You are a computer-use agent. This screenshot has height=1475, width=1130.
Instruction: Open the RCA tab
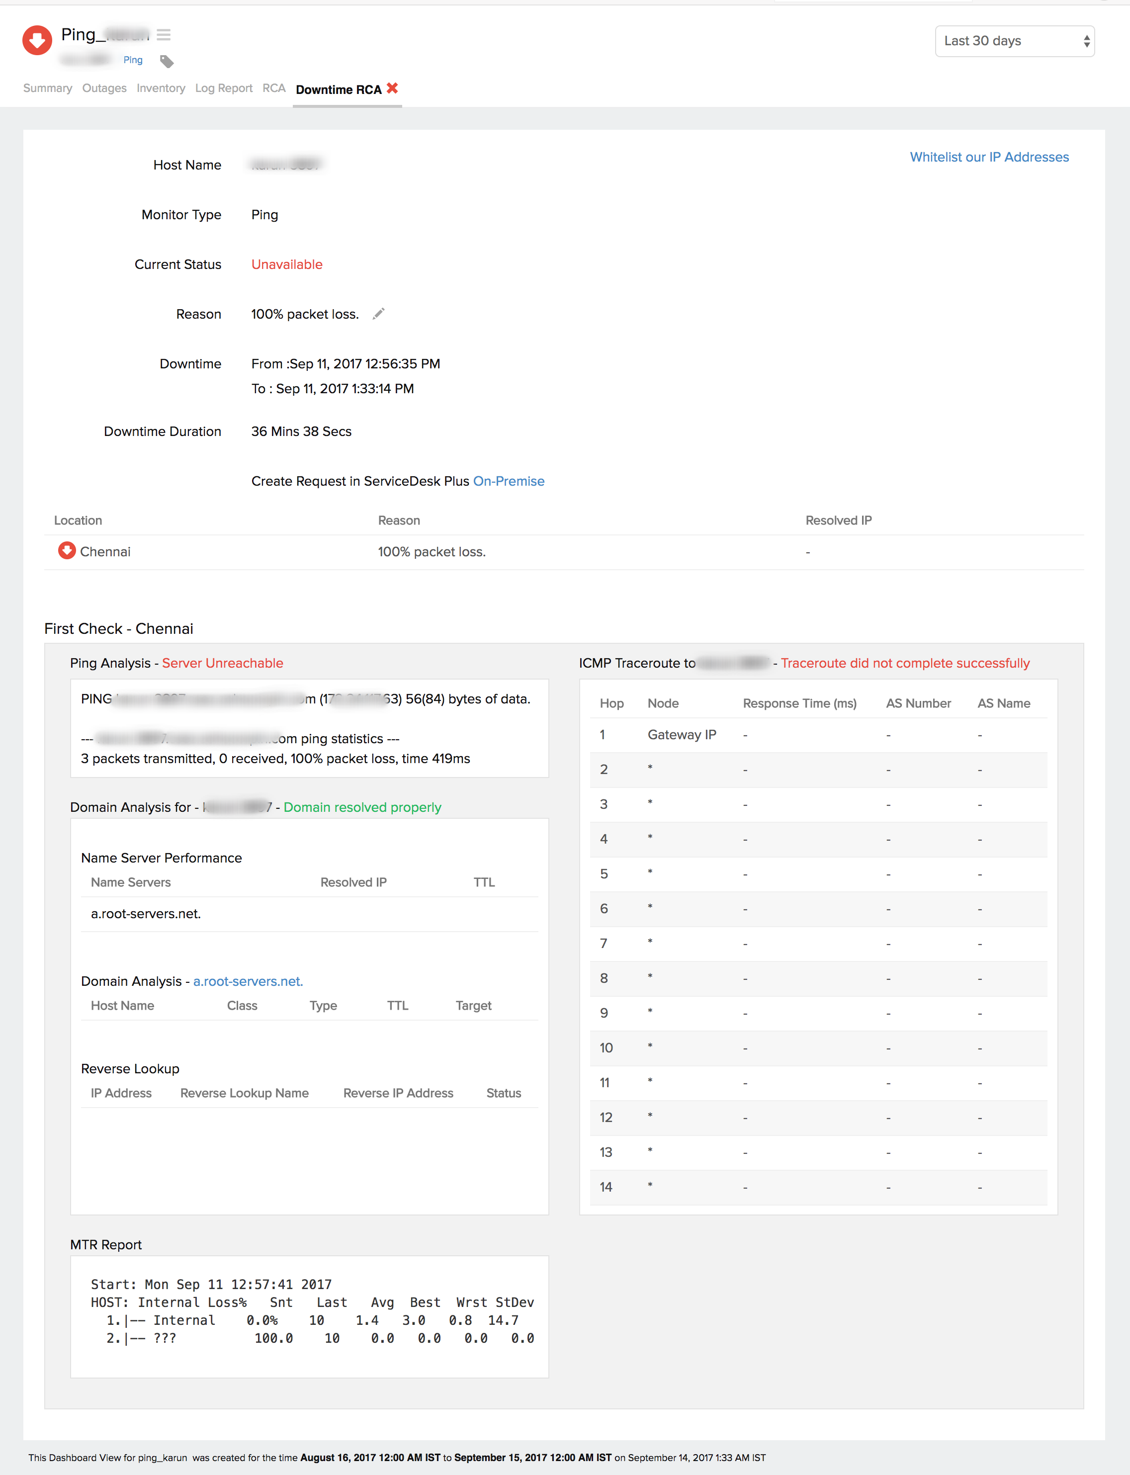pos(274,88)
